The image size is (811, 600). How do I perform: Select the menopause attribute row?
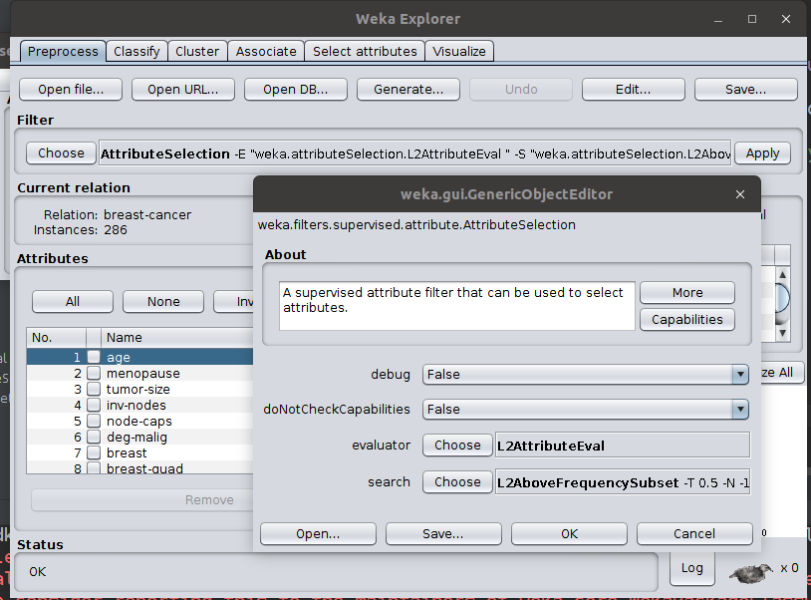point(139,373)
